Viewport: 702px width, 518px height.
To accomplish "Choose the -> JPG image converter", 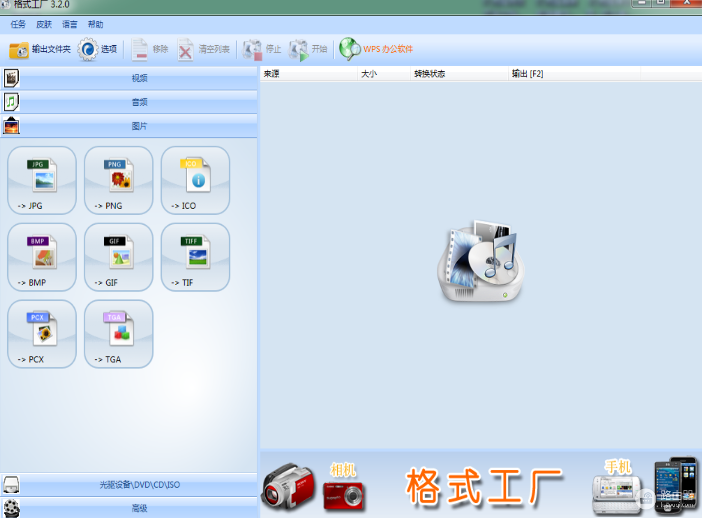I will point(42,180).
